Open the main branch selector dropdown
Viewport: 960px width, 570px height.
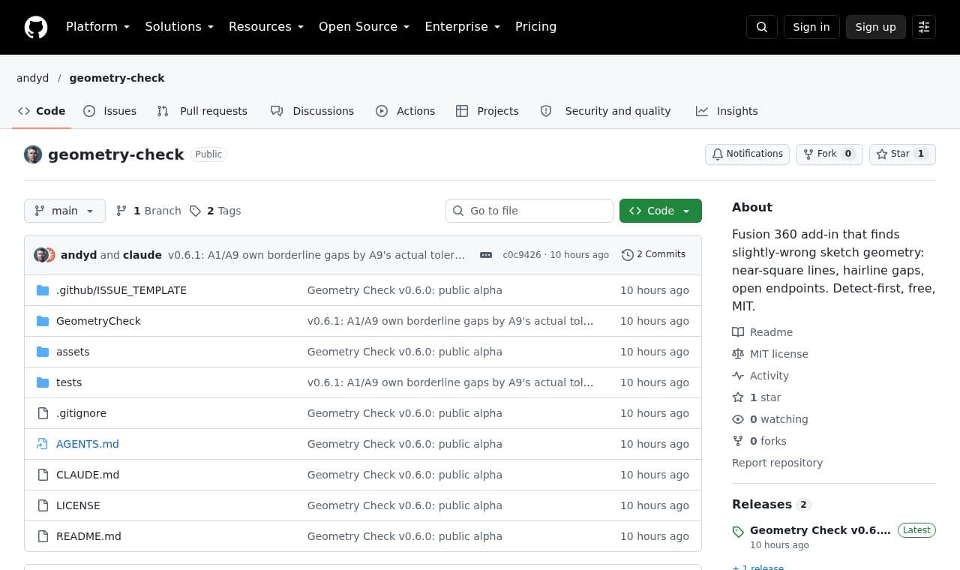tap(64, 211)
